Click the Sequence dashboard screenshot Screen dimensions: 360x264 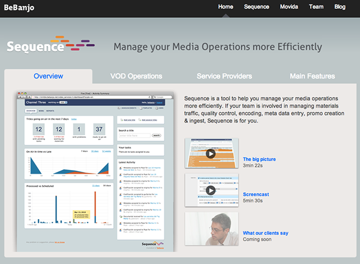point(95,171)
